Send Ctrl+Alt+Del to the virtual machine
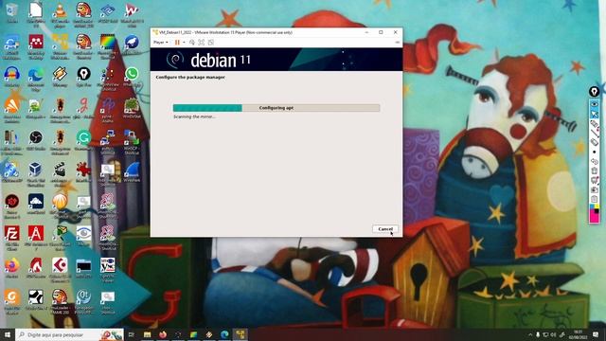 pos(192,43)
